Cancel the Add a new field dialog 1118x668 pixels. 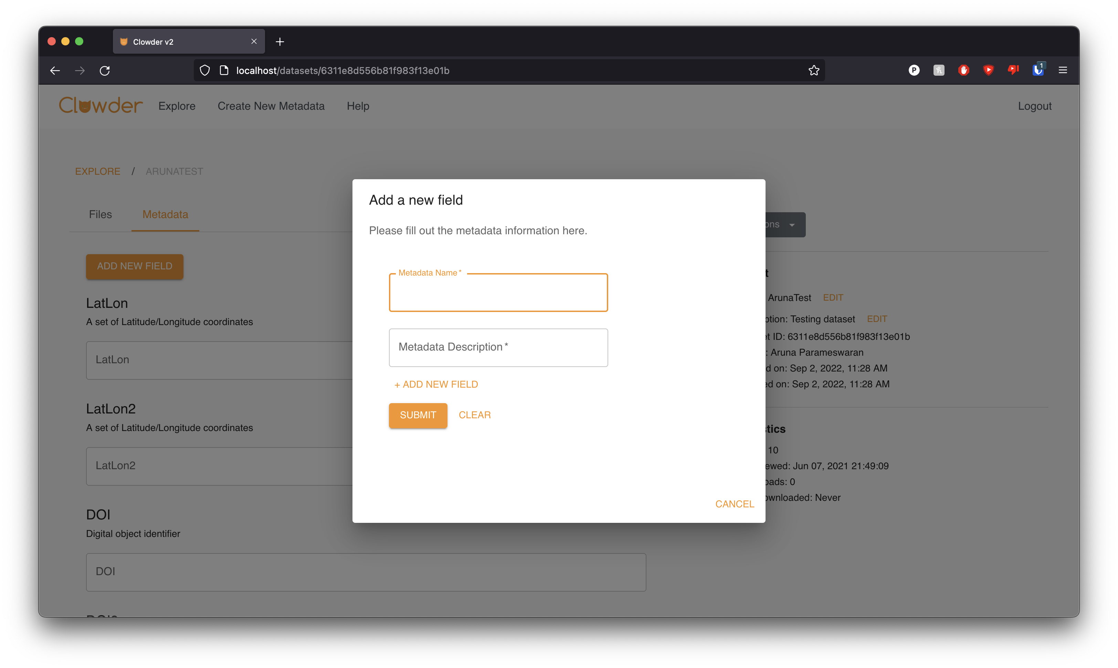tap(734, 504)
